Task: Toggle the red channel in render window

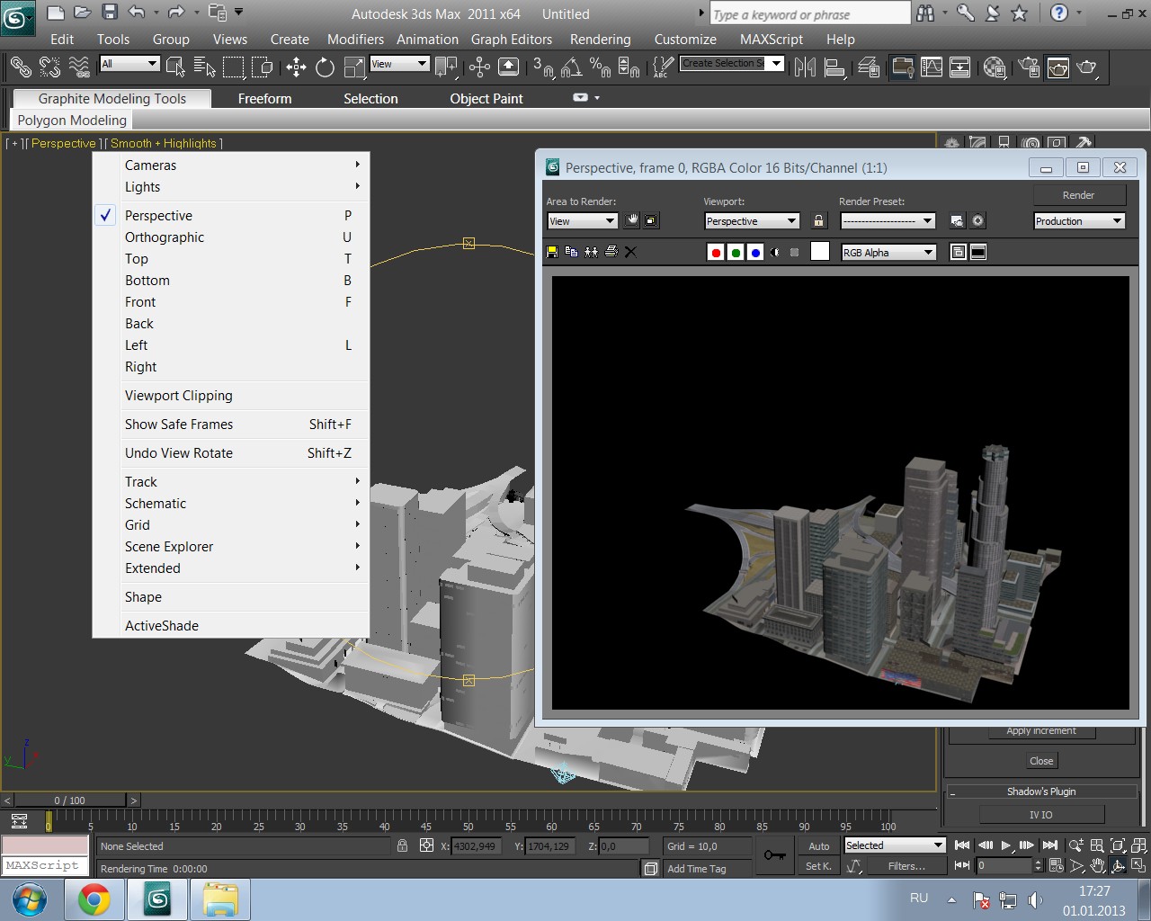Action: coord(716,253)
